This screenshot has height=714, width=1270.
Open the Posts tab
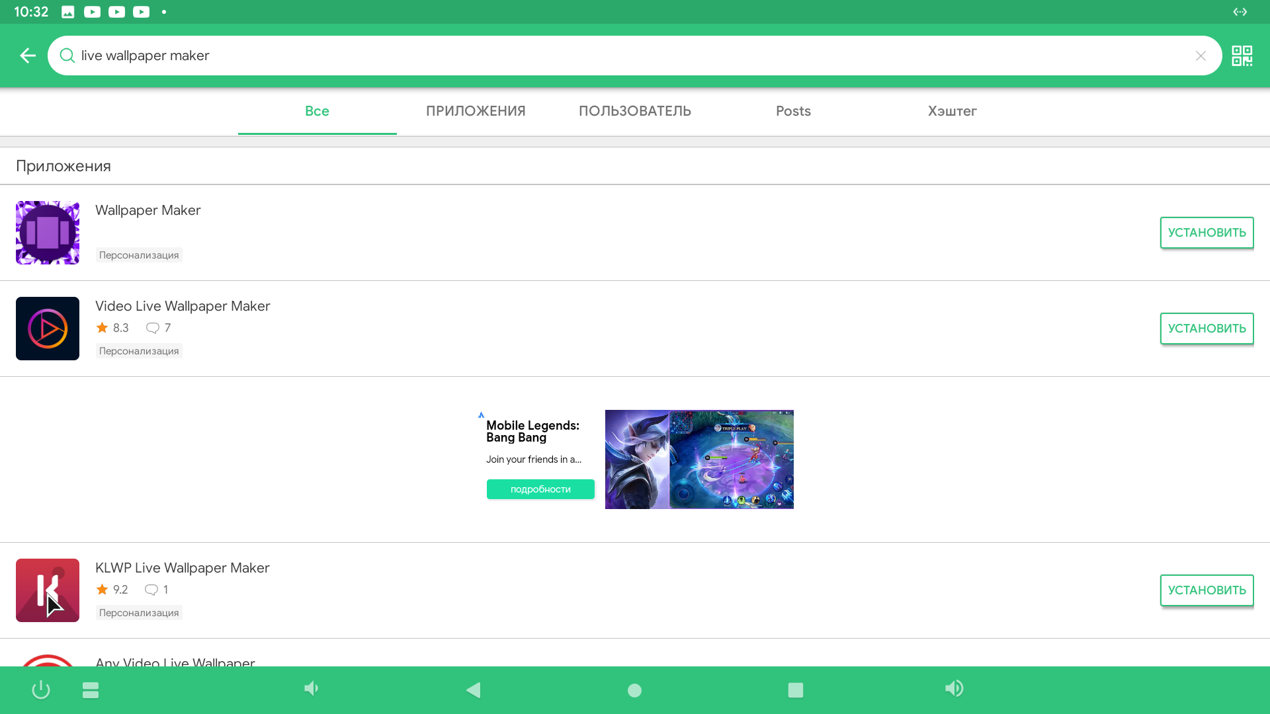click(793, 111)
